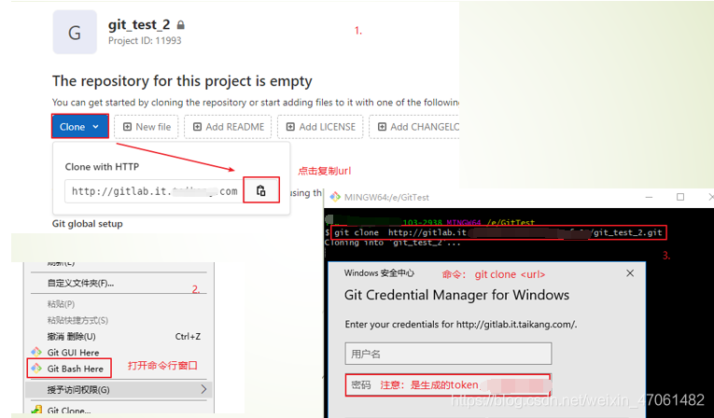Open the Clone dropdown button
The image size is (714, 418).
pos(80,127)
